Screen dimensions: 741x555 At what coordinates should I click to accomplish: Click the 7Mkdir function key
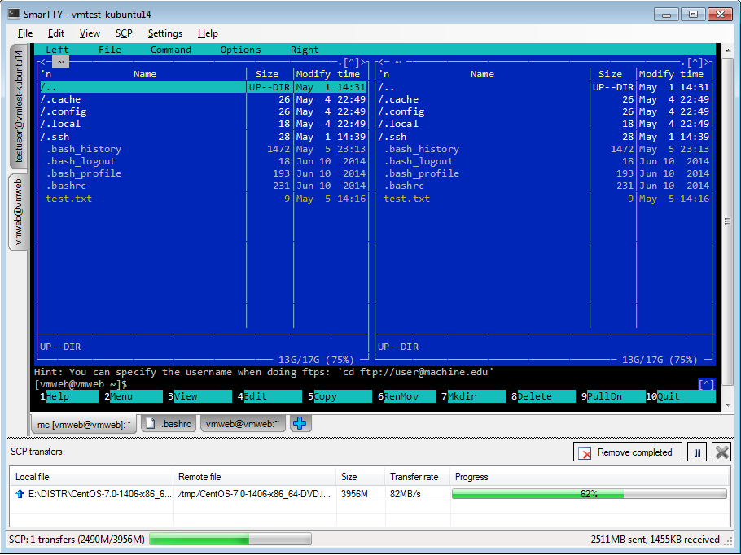pos(473,397)
